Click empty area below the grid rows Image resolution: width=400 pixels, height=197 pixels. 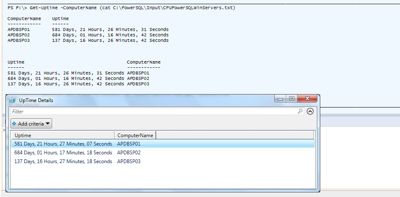click(162, 178)
